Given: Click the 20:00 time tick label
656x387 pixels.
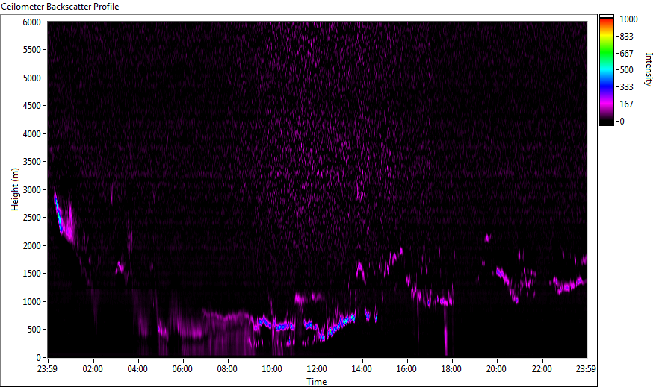Looking at the screenshot, I should (496, 369).
